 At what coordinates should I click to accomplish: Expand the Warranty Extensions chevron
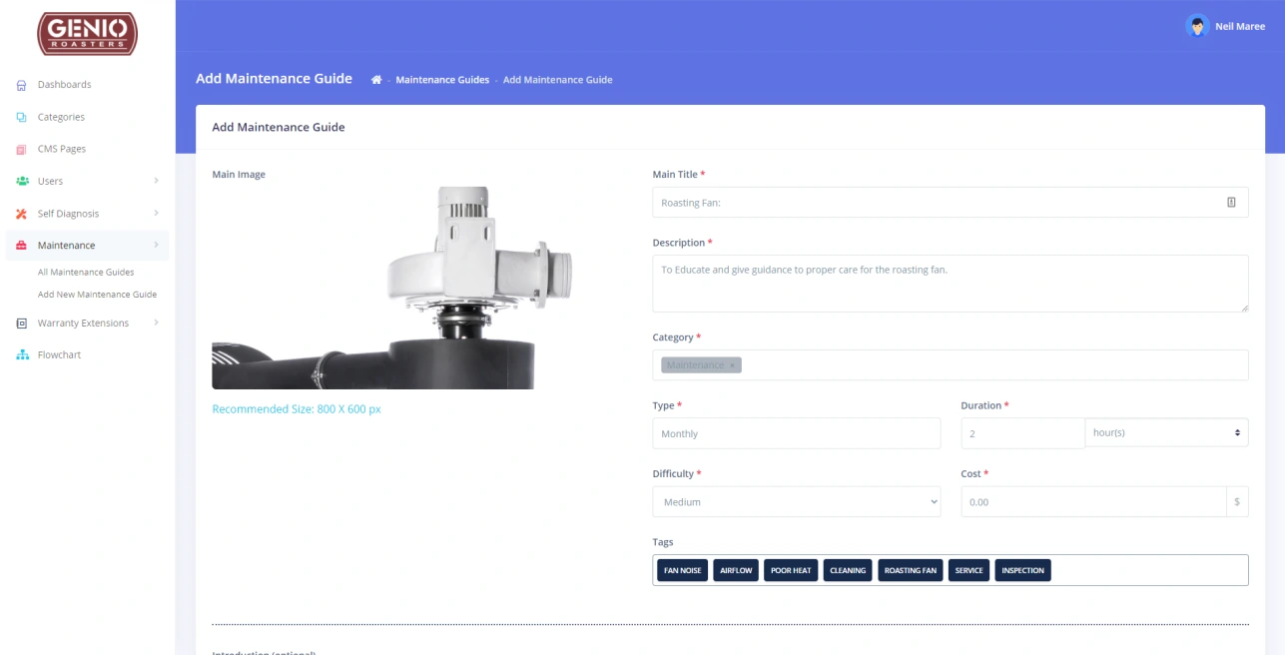click(156, 323)
